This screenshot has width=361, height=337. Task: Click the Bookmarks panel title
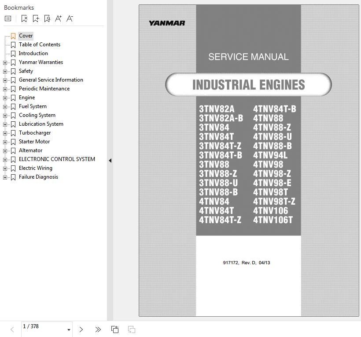click(x=19, y=7)
